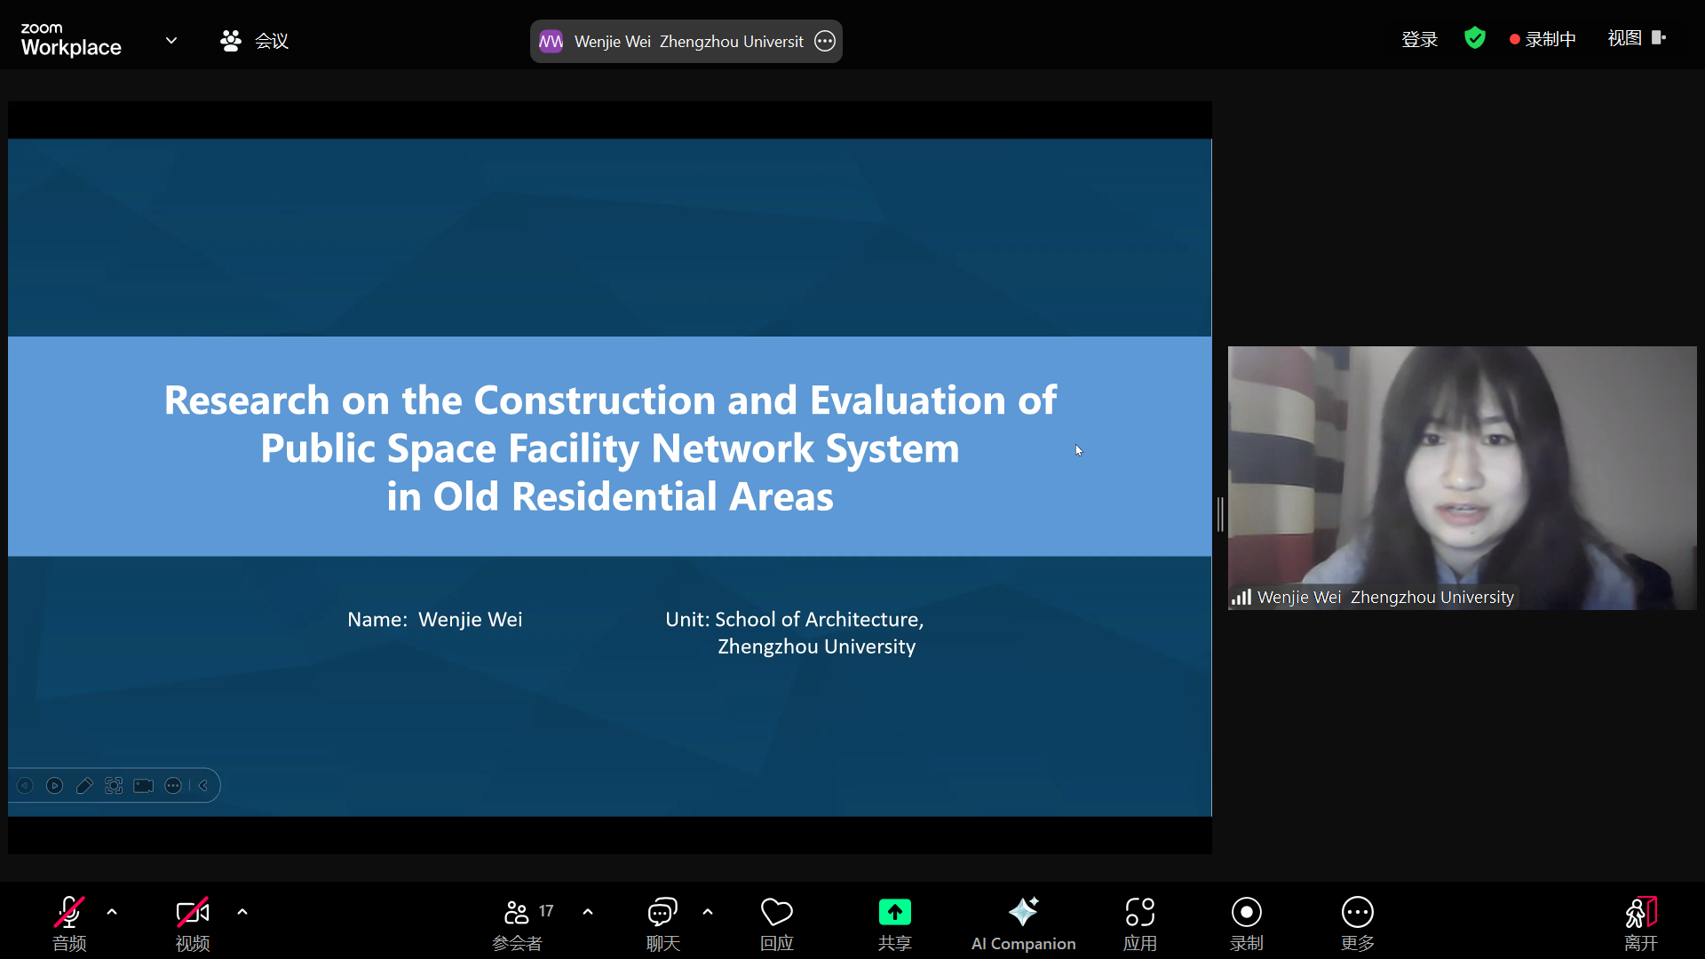Screen dimensions: 1705x959
Task: Expand the arrow next to 参会者 count
Action: 588,912
